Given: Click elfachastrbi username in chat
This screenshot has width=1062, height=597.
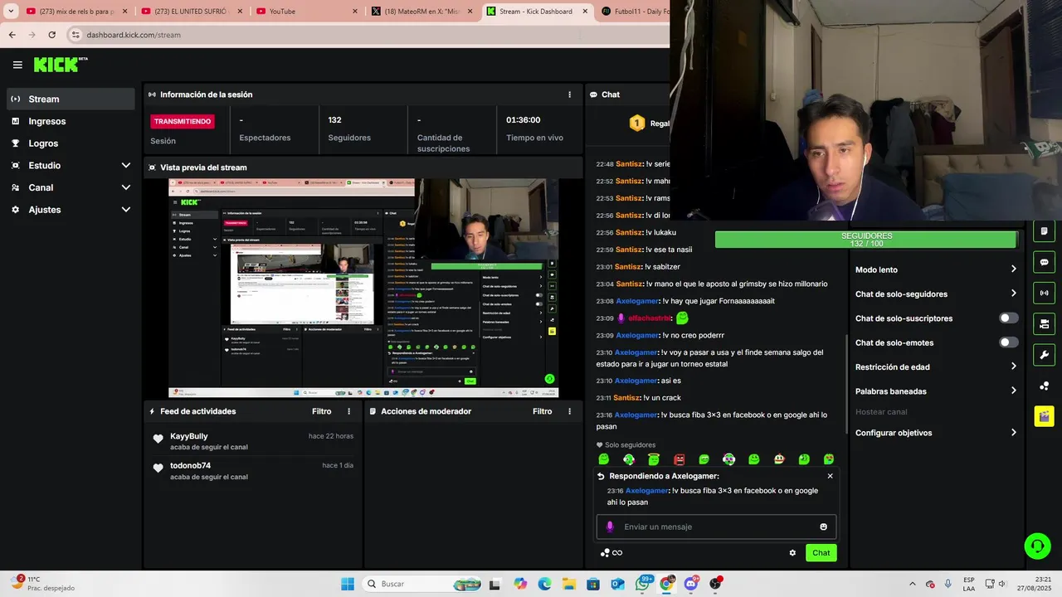Looking at the screenshot, I should pyautogui.click(x=649, y=318).
